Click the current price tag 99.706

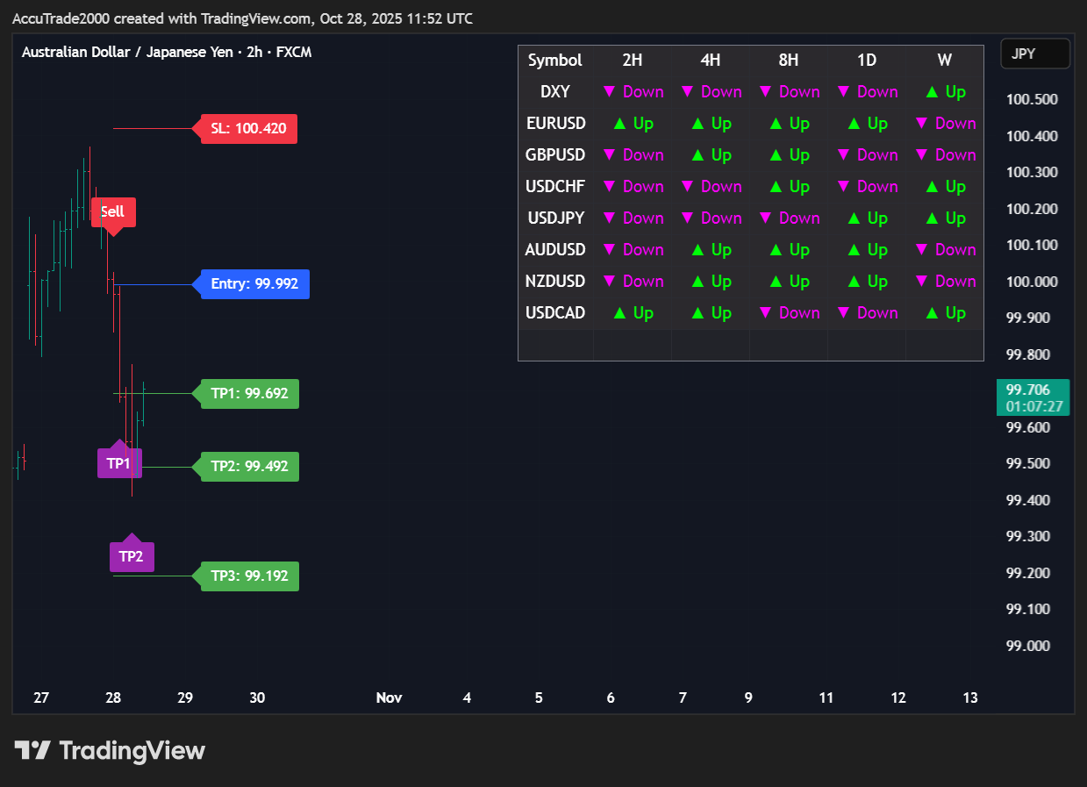coord(1033,397)
